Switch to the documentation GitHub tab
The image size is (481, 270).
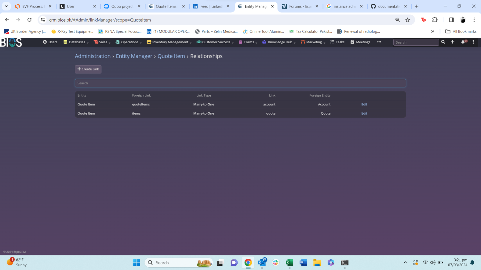coord(389,6)
